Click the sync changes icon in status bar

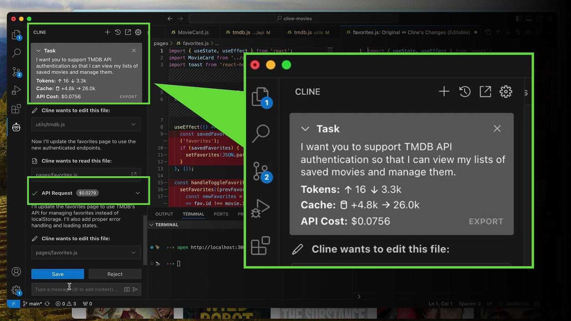point(47,304)
